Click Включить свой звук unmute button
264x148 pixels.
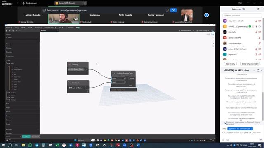coord(250,64)
